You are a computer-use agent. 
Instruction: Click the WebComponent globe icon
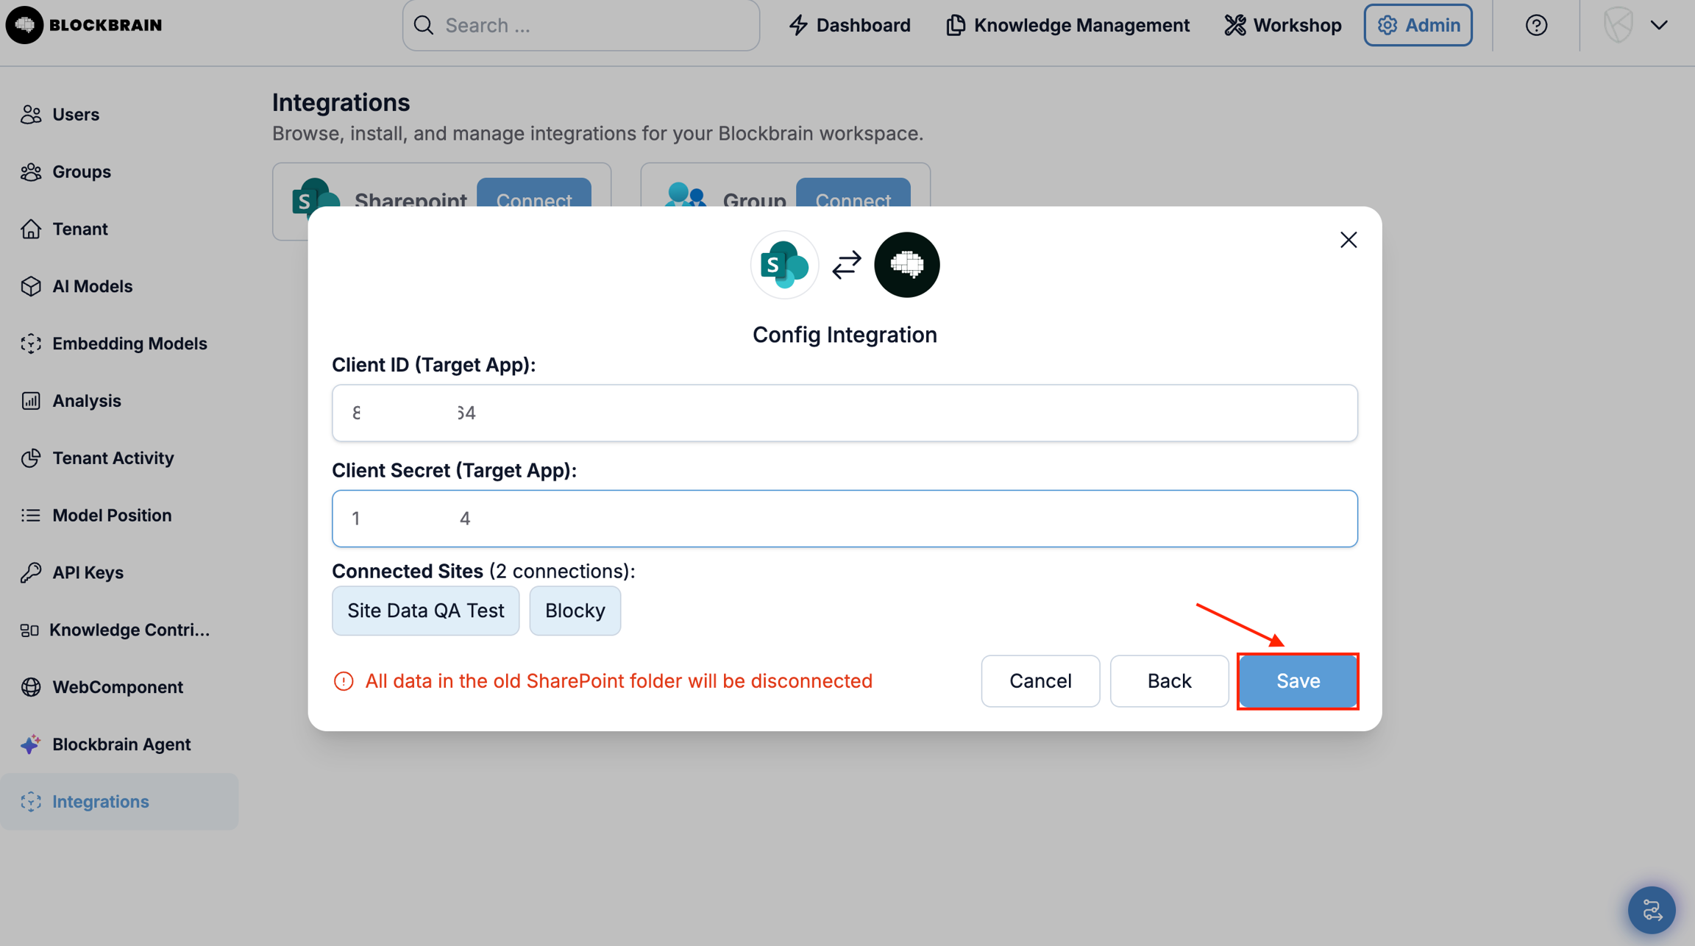31,687
